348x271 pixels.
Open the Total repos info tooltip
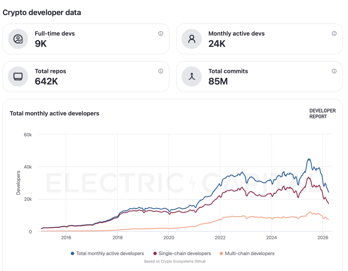tap(161, 71)
